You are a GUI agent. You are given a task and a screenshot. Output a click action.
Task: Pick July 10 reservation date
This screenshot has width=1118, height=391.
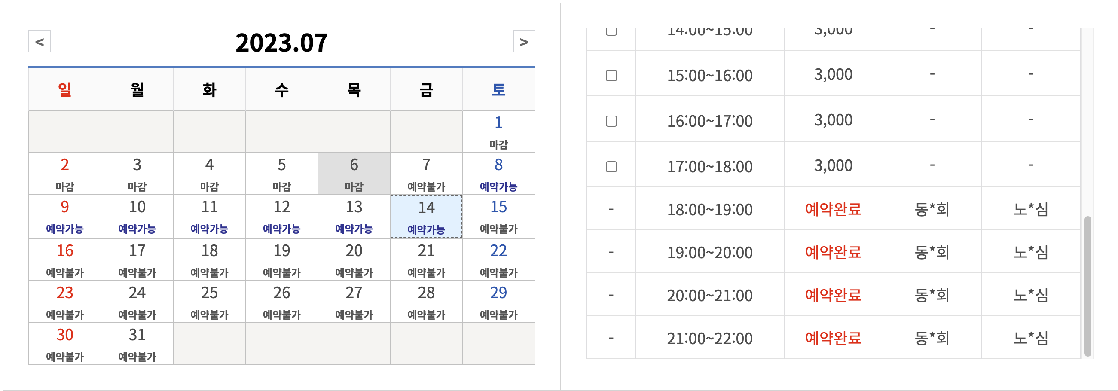click(x=137, y=216)
